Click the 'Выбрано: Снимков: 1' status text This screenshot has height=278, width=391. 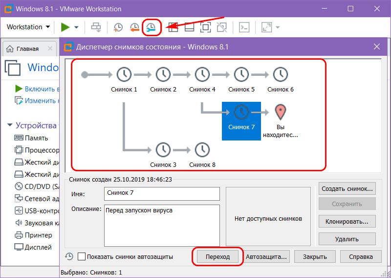click(91, 273)
